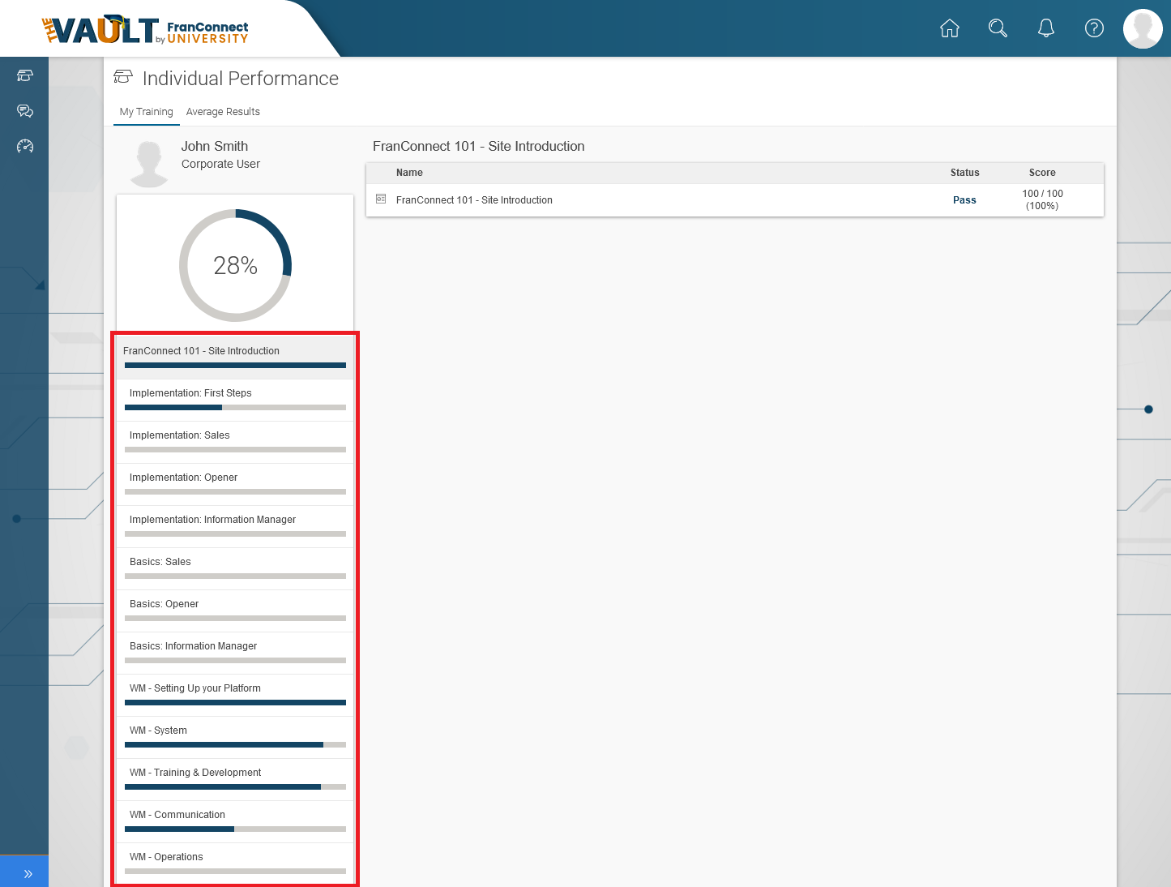1171x887 pixels.
Task: Switch to the Average Results tab
Action: pos(223,112)
